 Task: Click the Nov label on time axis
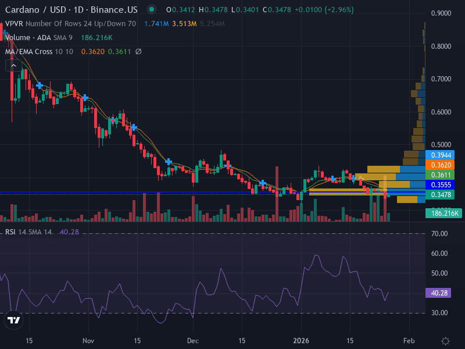point(88,341)
